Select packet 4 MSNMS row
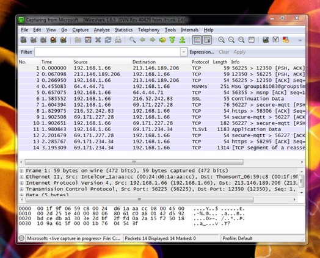The image size is (320, 258). [x=162, y=87]
